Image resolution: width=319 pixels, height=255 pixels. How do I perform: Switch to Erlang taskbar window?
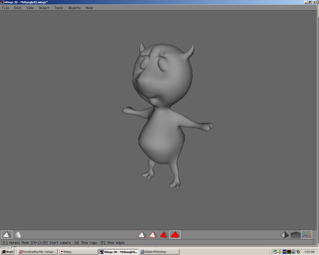click(x=78, y=252)
